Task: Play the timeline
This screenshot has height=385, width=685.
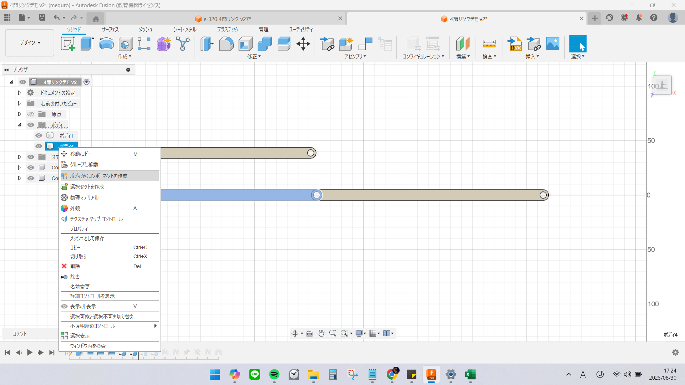Action: pos(30,353)
